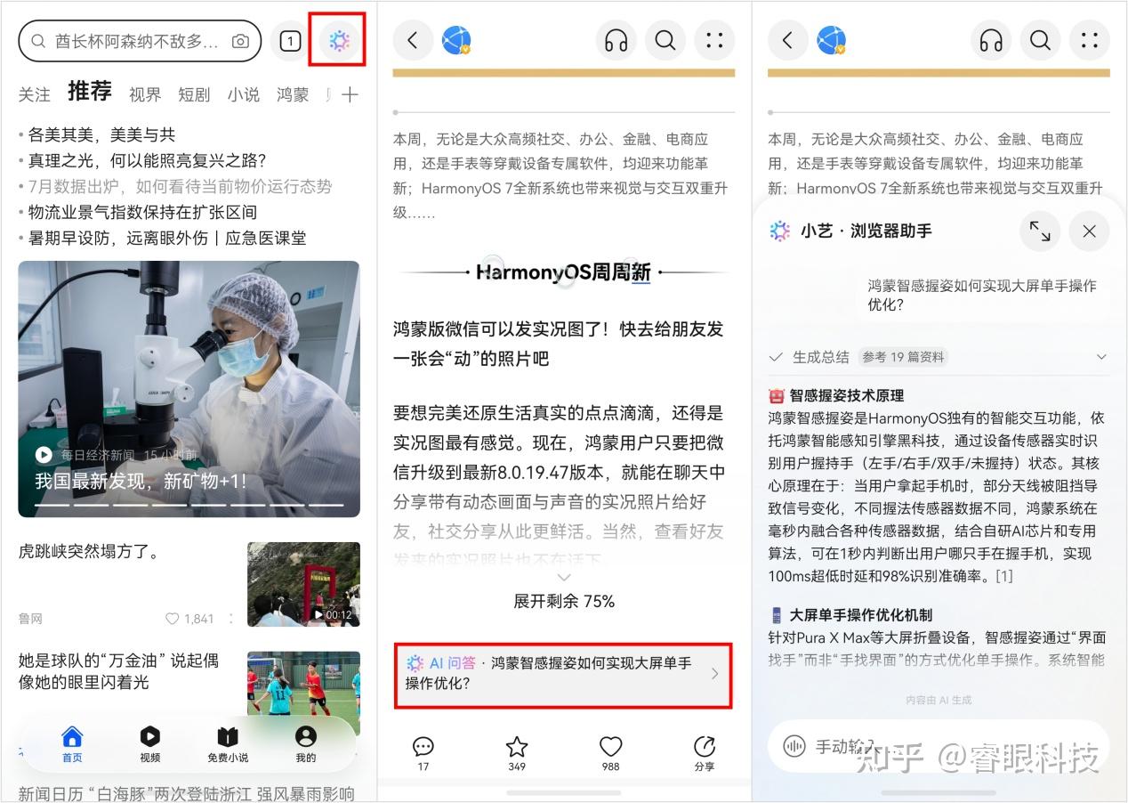This screenshot has height=803, width=1128.
Task: Open the tab count button showing 1
Action: tap(290, 41)
